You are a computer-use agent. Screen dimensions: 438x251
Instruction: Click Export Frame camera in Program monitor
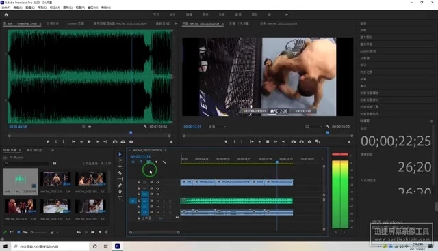309,142
